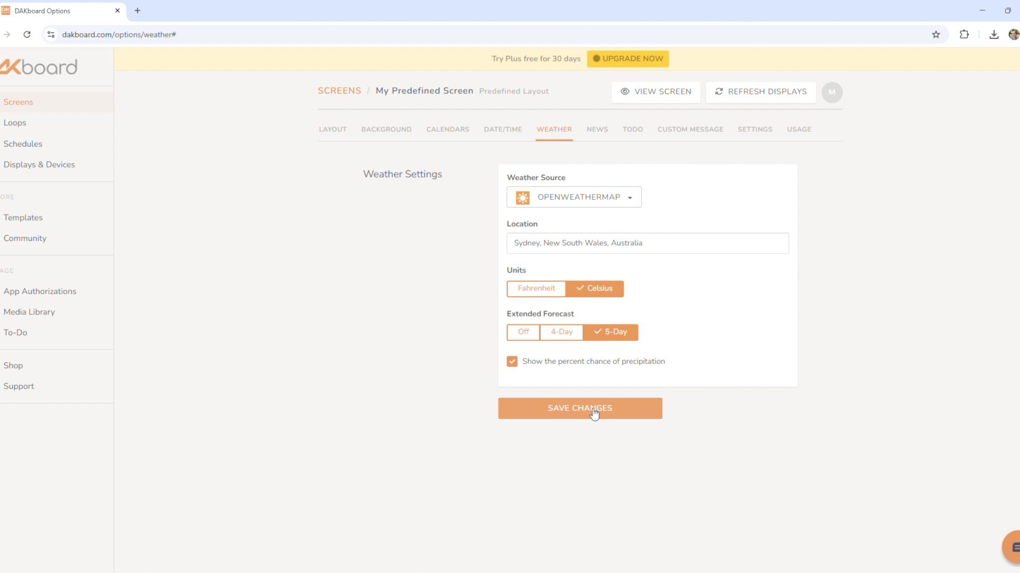
Task: Reload the page with refresh icon
Action: click(27, 35)
